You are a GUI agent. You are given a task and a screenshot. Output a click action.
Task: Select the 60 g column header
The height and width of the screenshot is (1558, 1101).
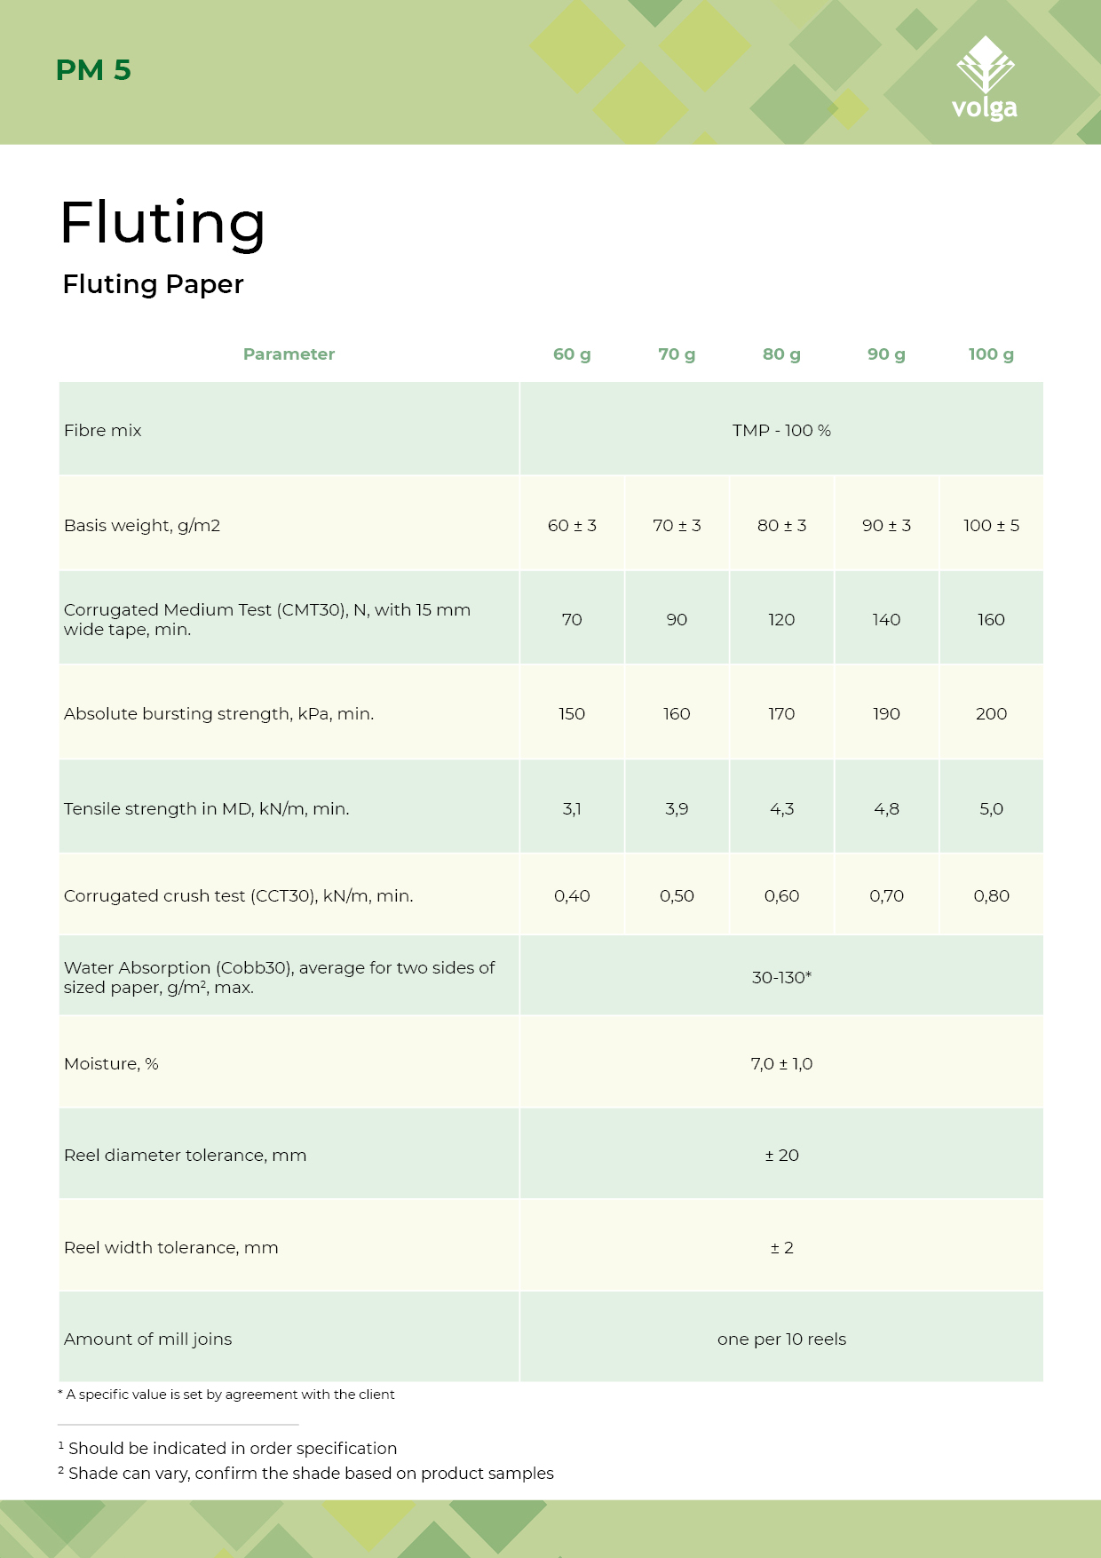(572, 354)
